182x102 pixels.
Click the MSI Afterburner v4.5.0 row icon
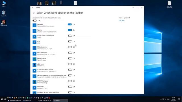(34, 54)
